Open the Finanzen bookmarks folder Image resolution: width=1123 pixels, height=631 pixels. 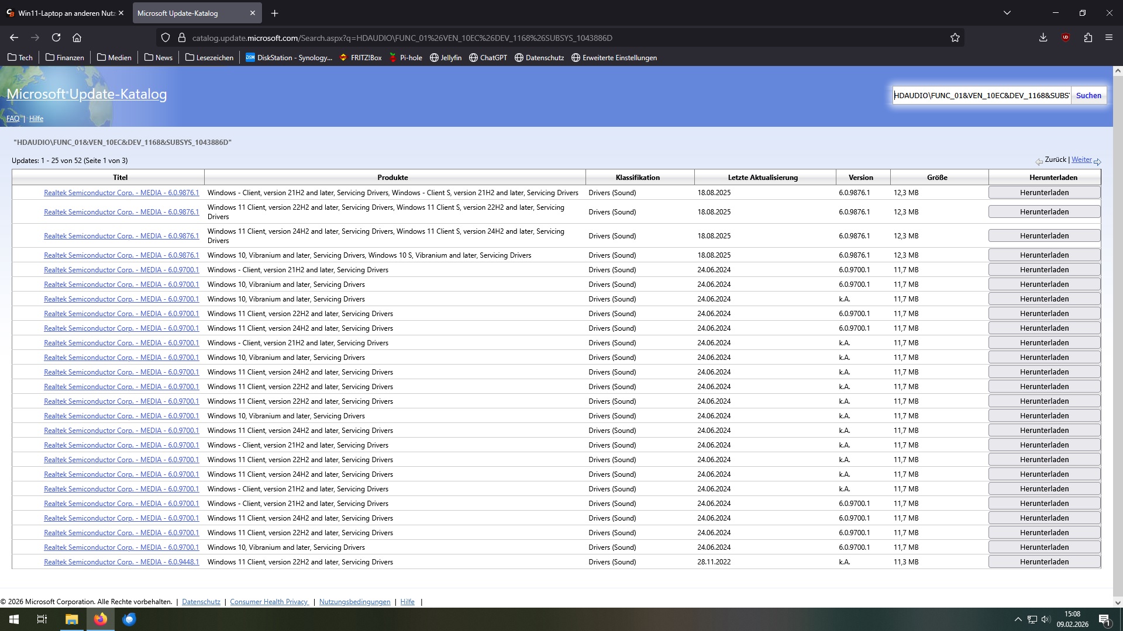(64, 57)
